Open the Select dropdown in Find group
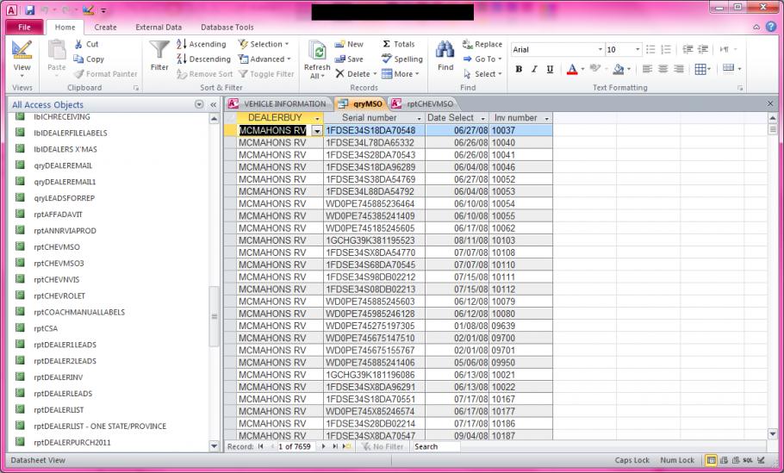This screenshot has height=473, width=784. [482, 74]
